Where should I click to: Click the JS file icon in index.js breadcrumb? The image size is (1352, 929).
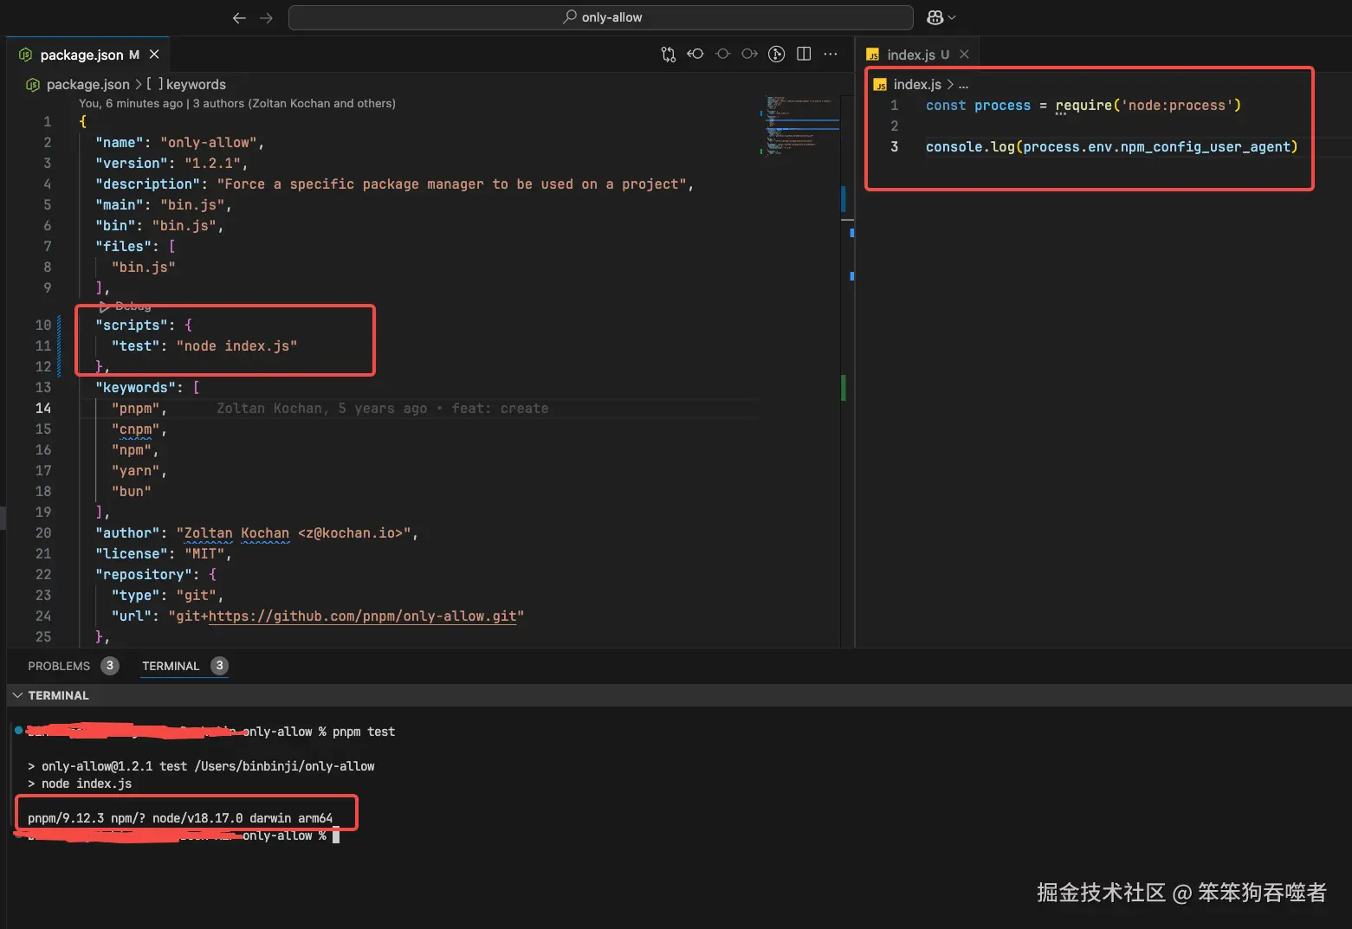click(x=880, y=85)
